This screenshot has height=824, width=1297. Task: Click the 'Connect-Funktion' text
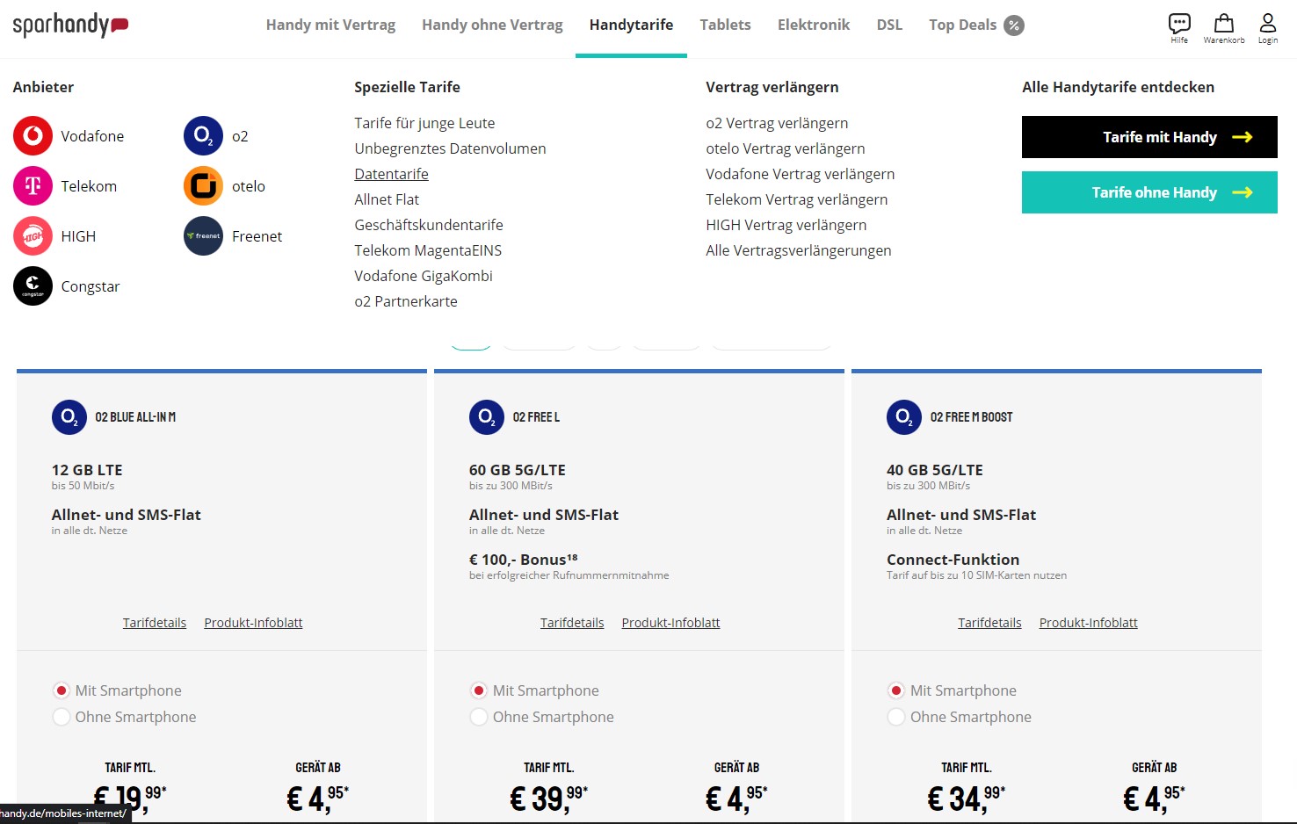tap(953, 560)
